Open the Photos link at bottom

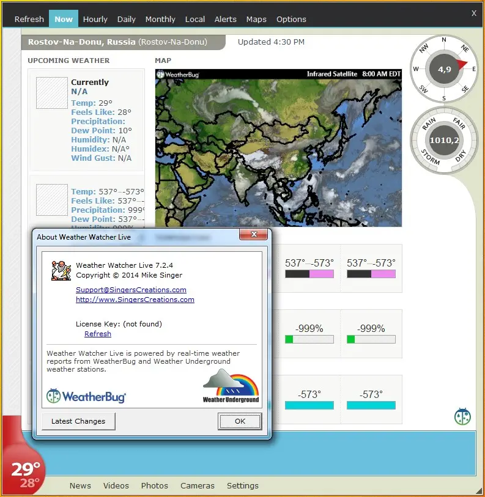tap(155, 485)
